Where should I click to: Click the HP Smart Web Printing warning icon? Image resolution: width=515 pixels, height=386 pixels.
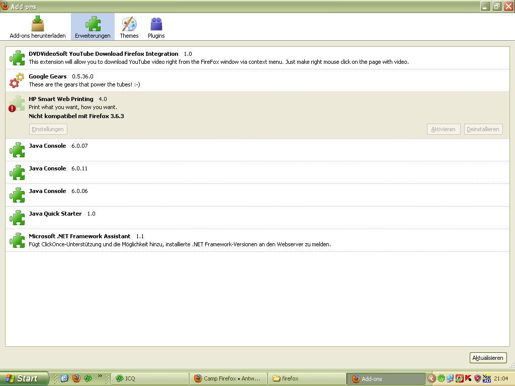pos(12,108)
